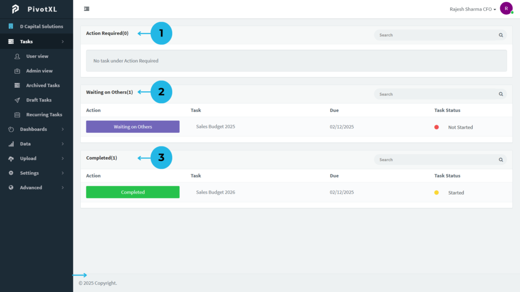Click the yellow Started status dot

(x=436, y=193)
